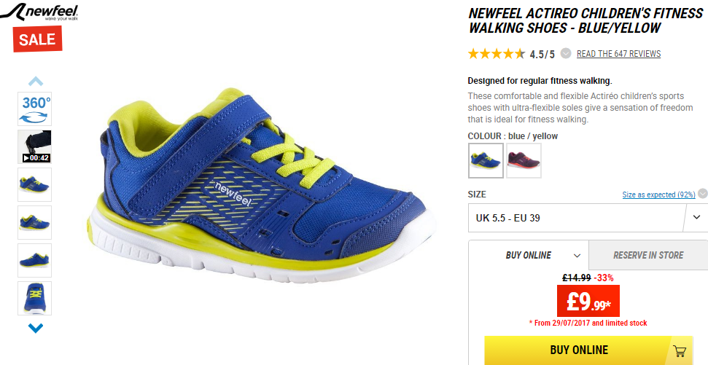Play the 00:42 product video thumbnail
Image resolution: width=708 pixels, height=365 pixels.
tap(35, 146)
